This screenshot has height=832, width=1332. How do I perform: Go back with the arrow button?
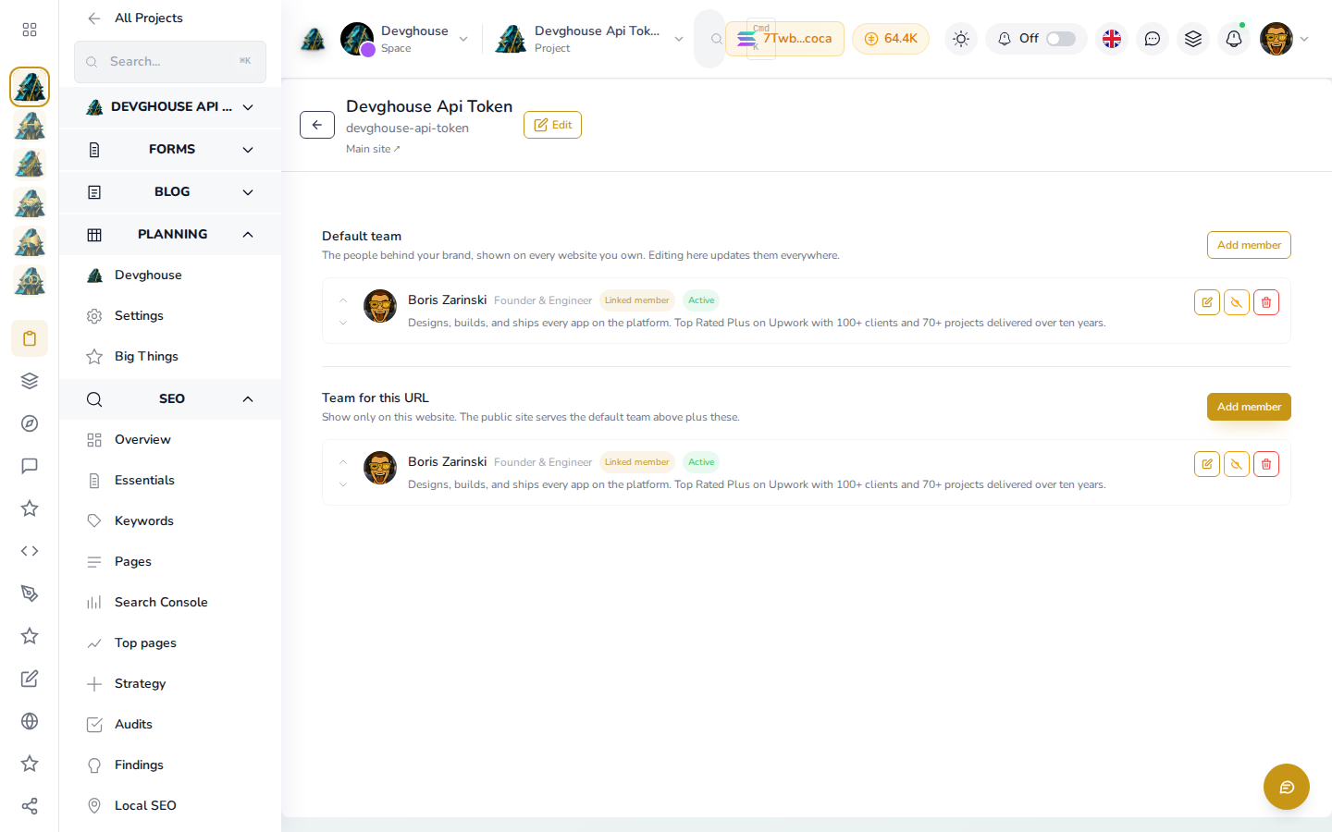pos(317,125)
